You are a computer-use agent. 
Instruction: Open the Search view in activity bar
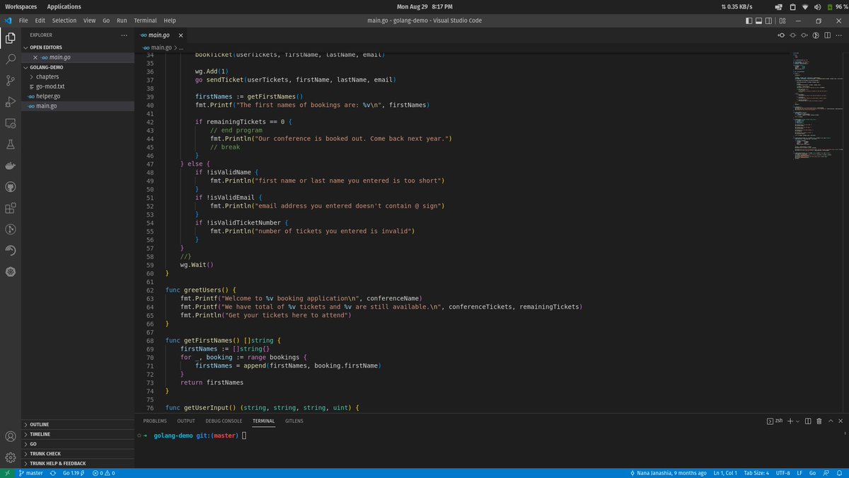tap(11, 59)
